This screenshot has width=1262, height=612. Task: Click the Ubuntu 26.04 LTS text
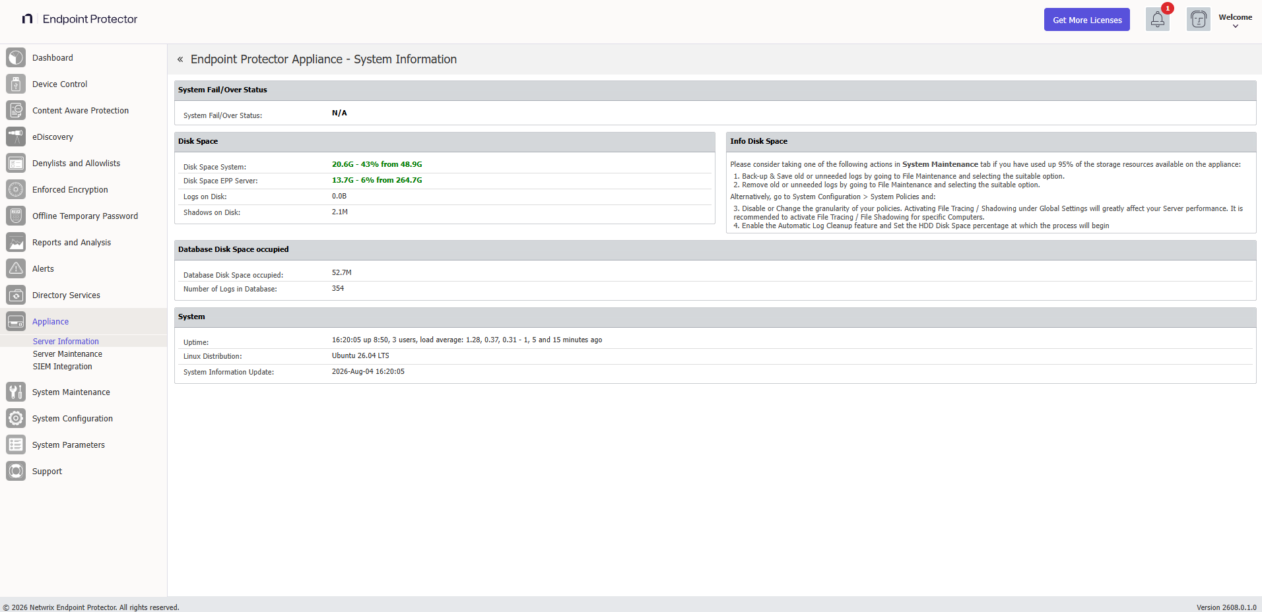coord(360,355)
